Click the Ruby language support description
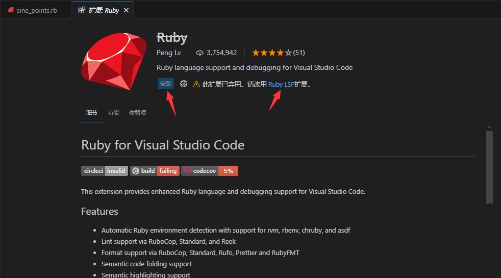 tap(255, 67)
